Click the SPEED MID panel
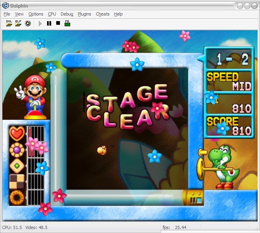 tap(229, 81)
